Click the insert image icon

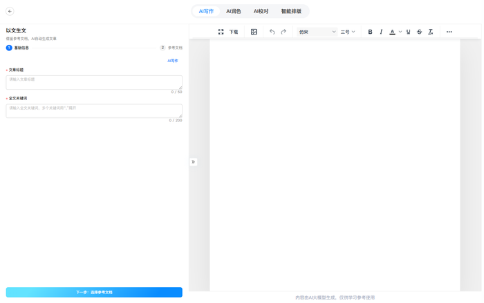coord(254,32)
